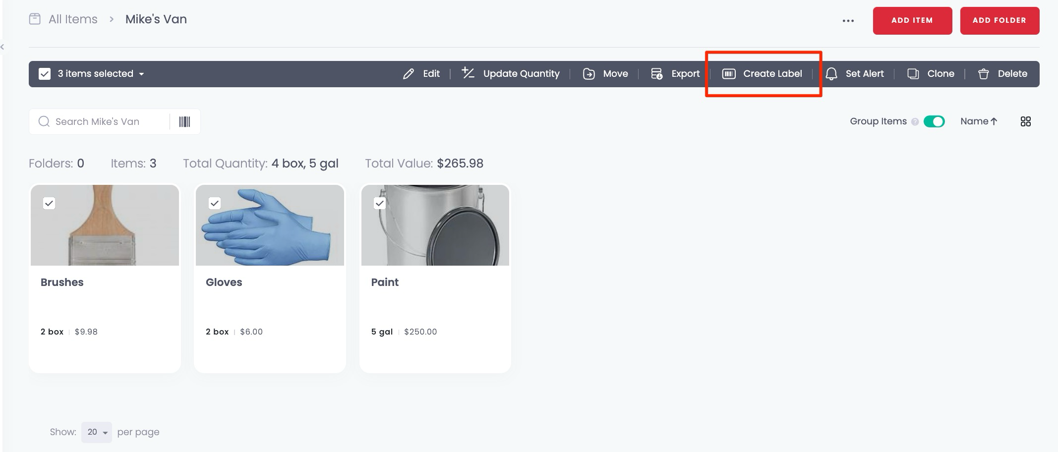Click the Delete trash icon
The width and height of the screenshot is (1058, 452).
[x=984, y=73]
